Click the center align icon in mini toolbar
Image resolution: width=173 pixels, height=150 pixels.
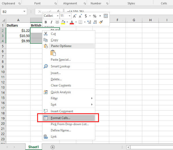click(57, 22)
